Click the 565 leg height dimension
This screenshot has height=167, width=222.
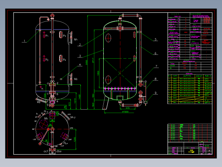click(x=93, y=104)
